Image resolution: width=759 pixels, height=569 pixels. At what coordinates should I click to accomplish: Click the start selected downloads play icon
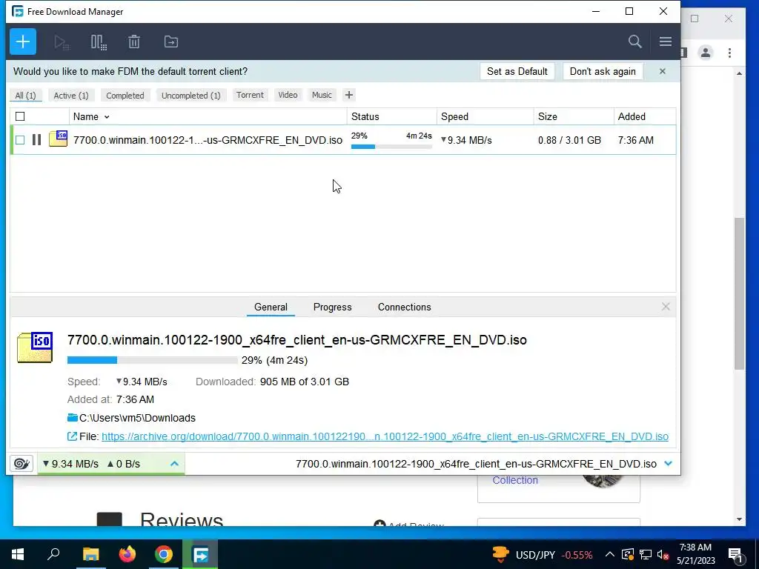pos(62,42)
